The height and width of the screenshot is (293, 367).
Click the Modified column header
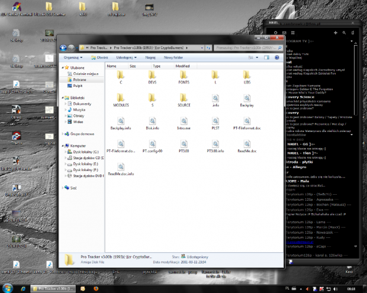185,66
